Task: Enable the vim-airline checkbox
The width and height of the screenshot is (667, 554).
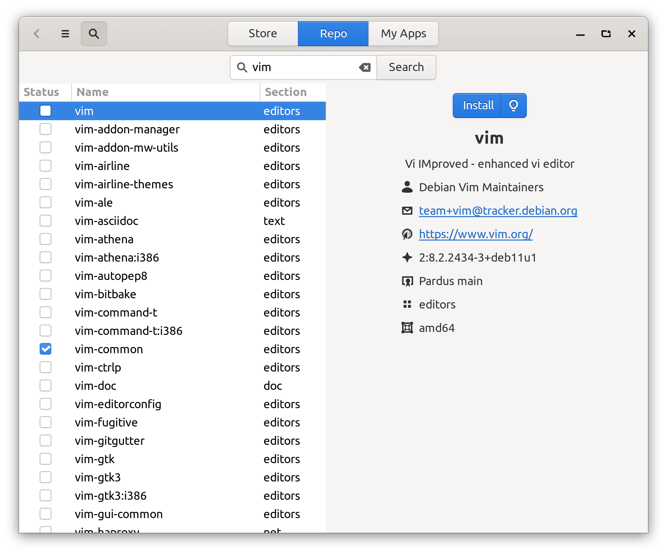Action: click(x=45, y=166)
